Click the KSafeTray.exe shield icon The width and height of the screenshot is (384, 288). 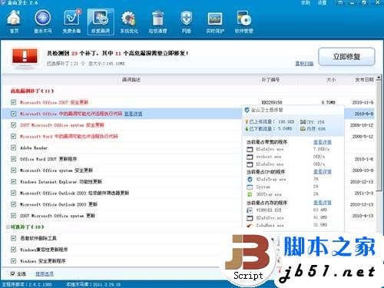(250, 180)
